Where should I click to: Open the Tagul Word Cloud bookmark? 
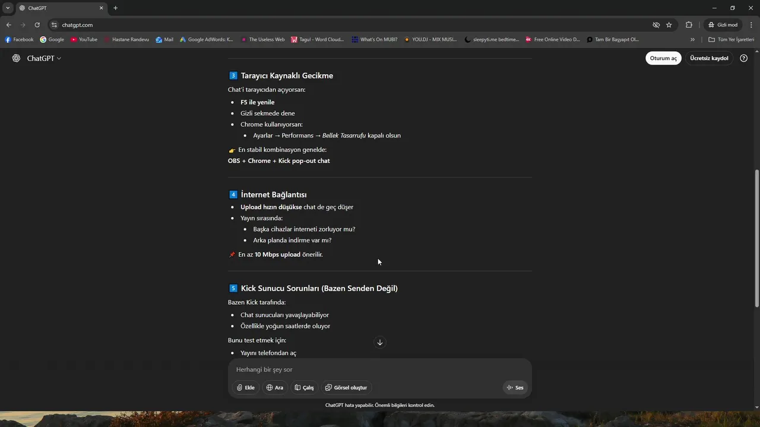(318, 40)
